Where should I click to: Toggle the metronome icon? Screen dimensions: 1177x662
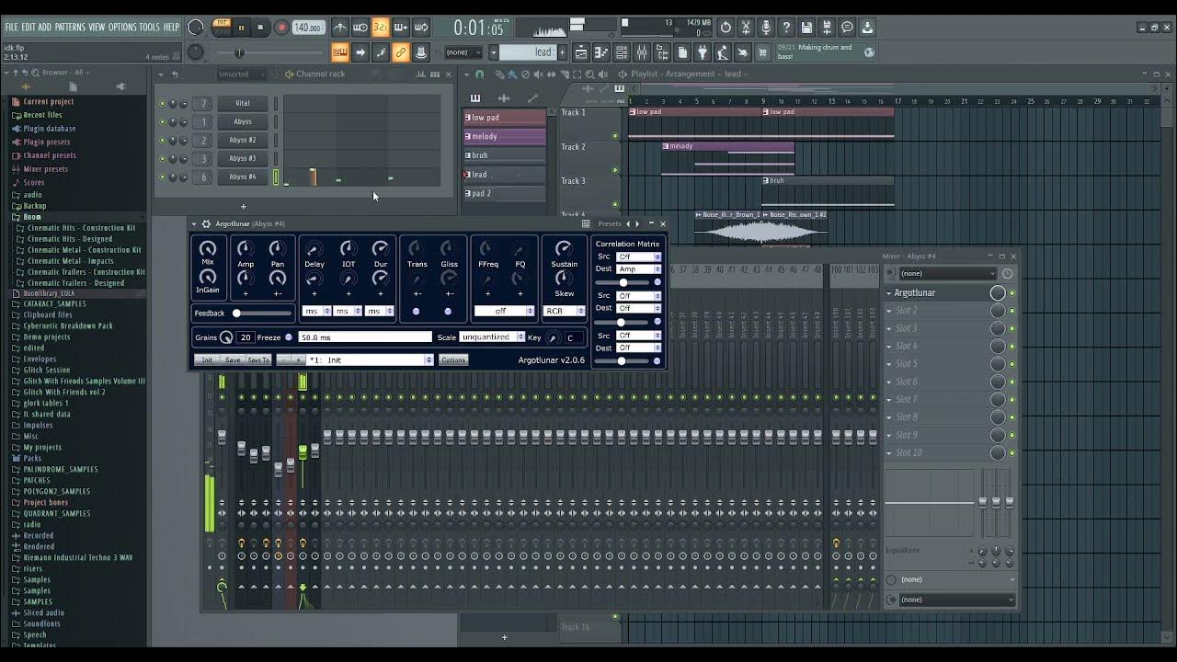pos(339,28)
